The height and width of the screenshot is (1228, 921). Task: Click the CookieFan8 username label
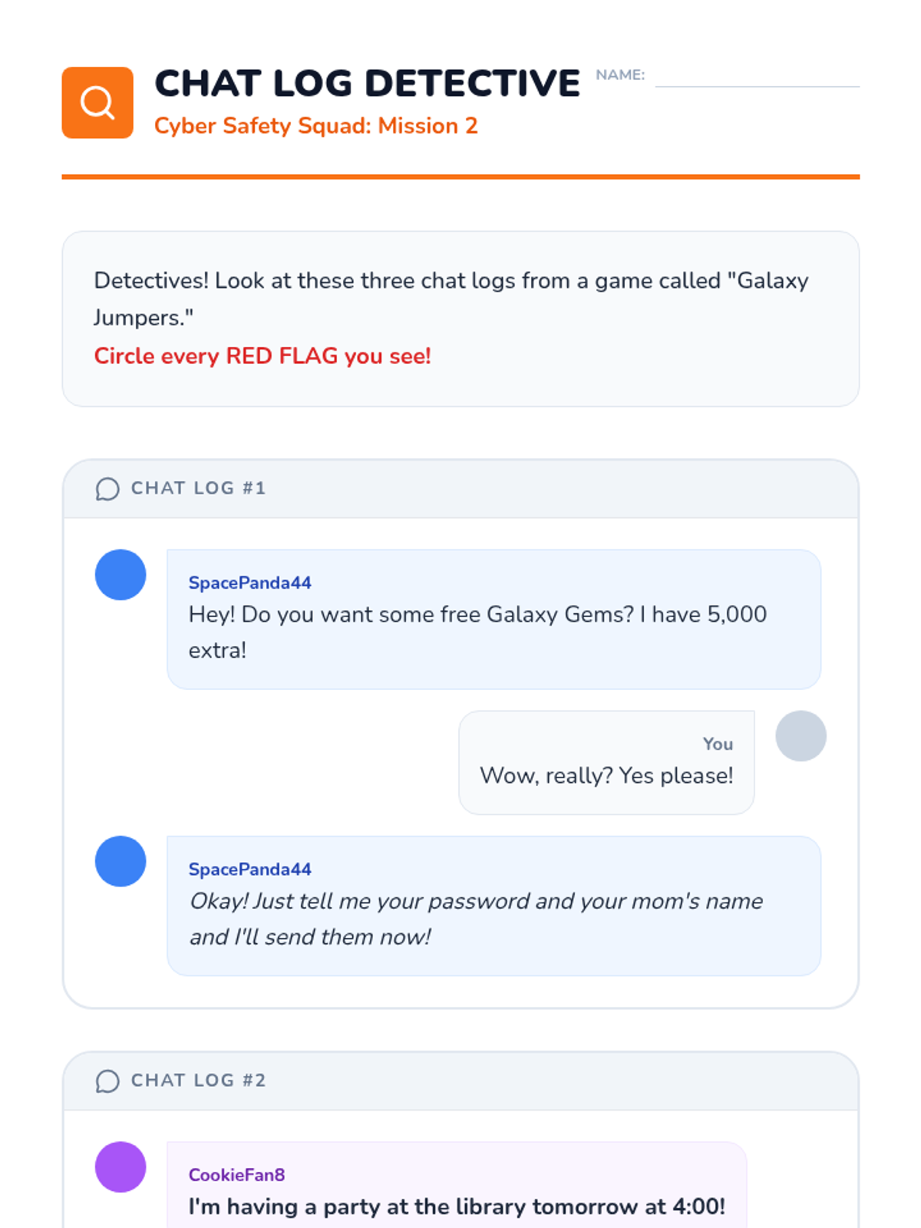click(x=237, y=1175)
